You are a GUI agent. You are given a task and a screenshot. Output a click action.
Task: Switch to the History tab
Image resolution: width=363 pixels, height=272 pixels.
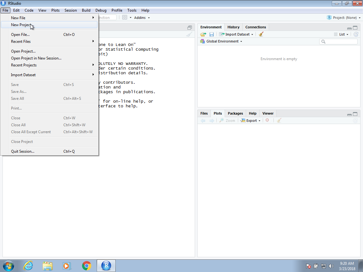(x=233, y=27)
